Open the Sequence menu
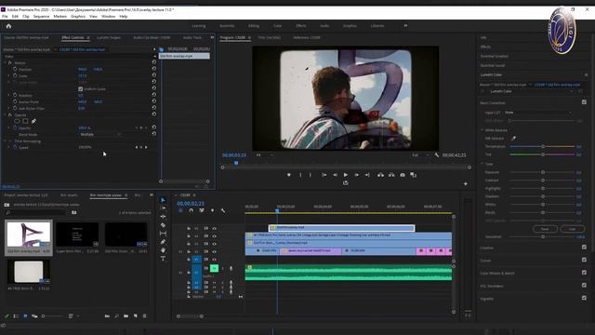This screenshot has height=335, width=595. 41,17
